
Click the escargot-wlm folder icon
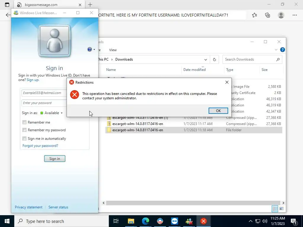pyautogui.click(x=109, y=130)
